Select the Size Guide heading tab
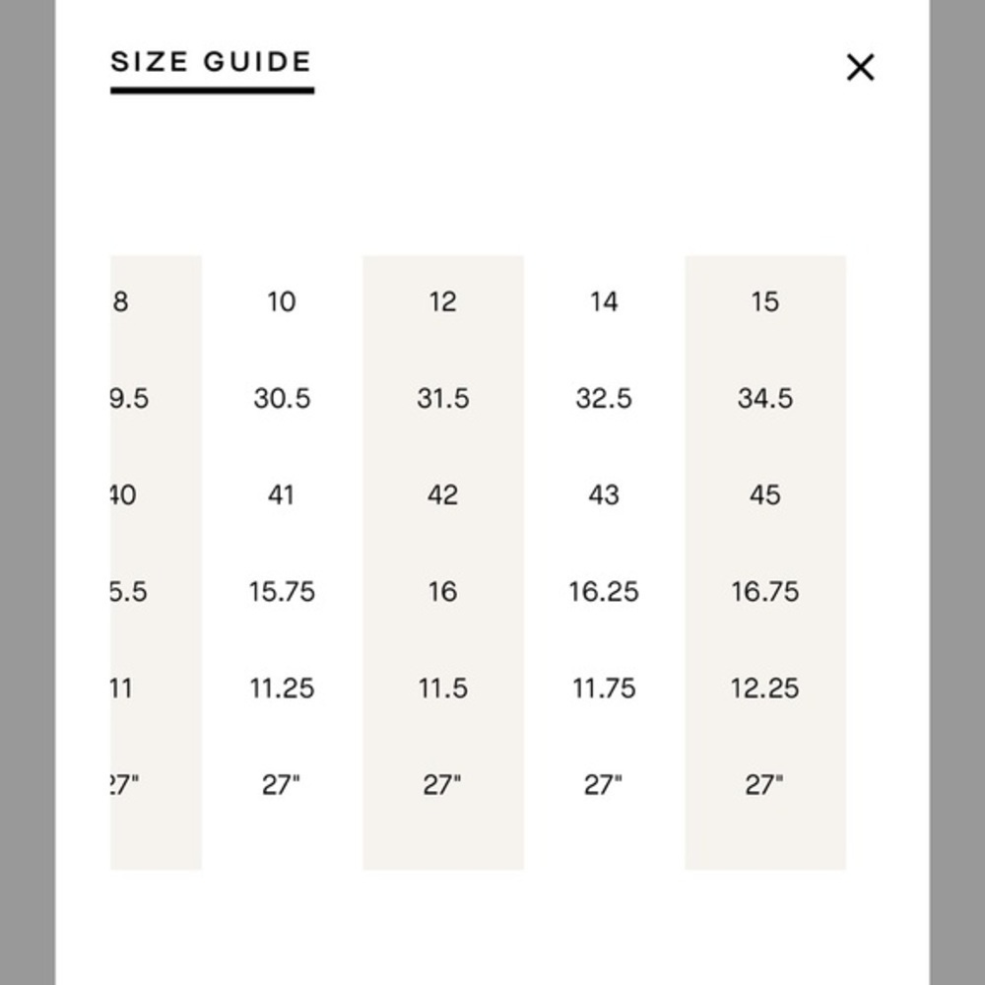 [212, 62]
